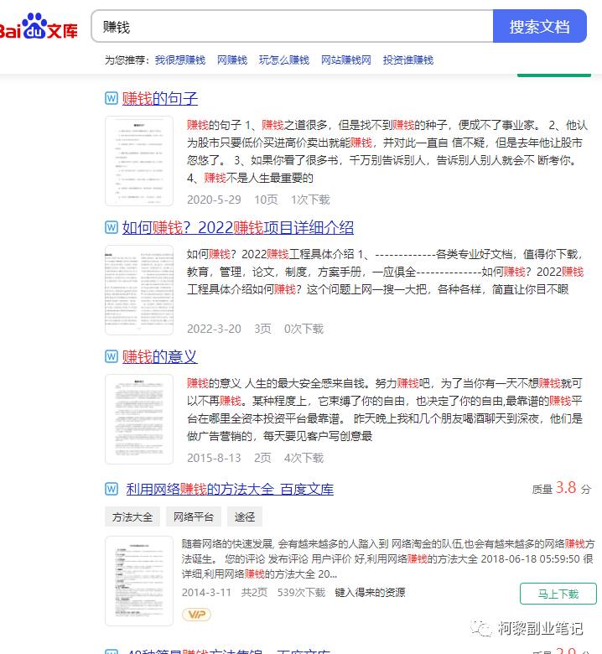
Task: Open thumbnail of 利用网络赚钱的方法大全 document
Action: pyautogui.click(x=139, y=581)
